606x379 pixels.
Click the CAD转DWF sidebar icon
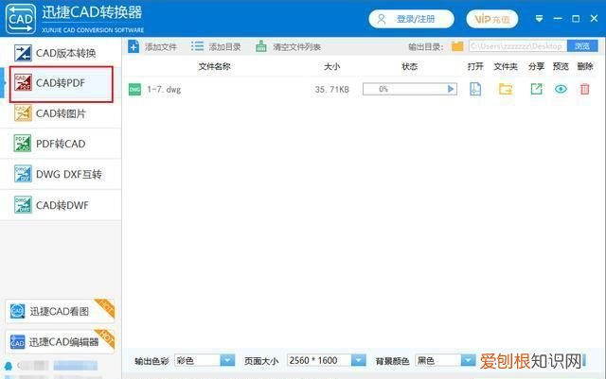tap(23, 205)
